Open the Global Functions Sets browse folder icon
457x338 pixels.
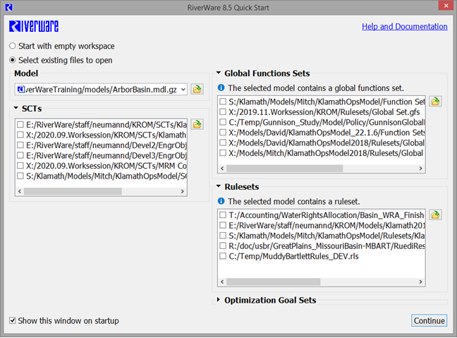(x=435, y=102)
